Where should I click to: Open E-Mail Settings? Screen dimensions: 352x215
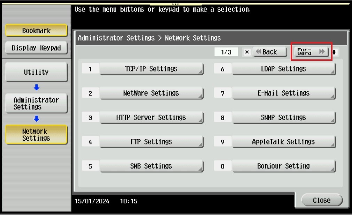tap(284, 93)
